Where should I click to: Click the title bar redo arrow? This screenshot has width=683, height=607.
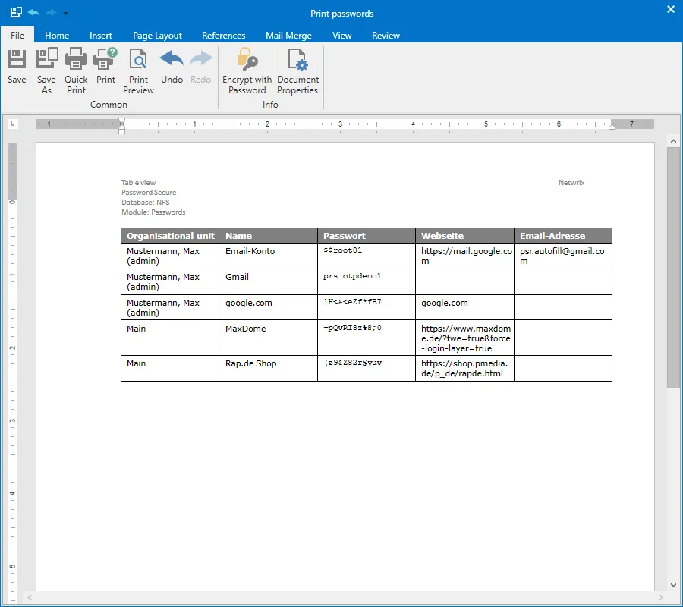point(51,13)
